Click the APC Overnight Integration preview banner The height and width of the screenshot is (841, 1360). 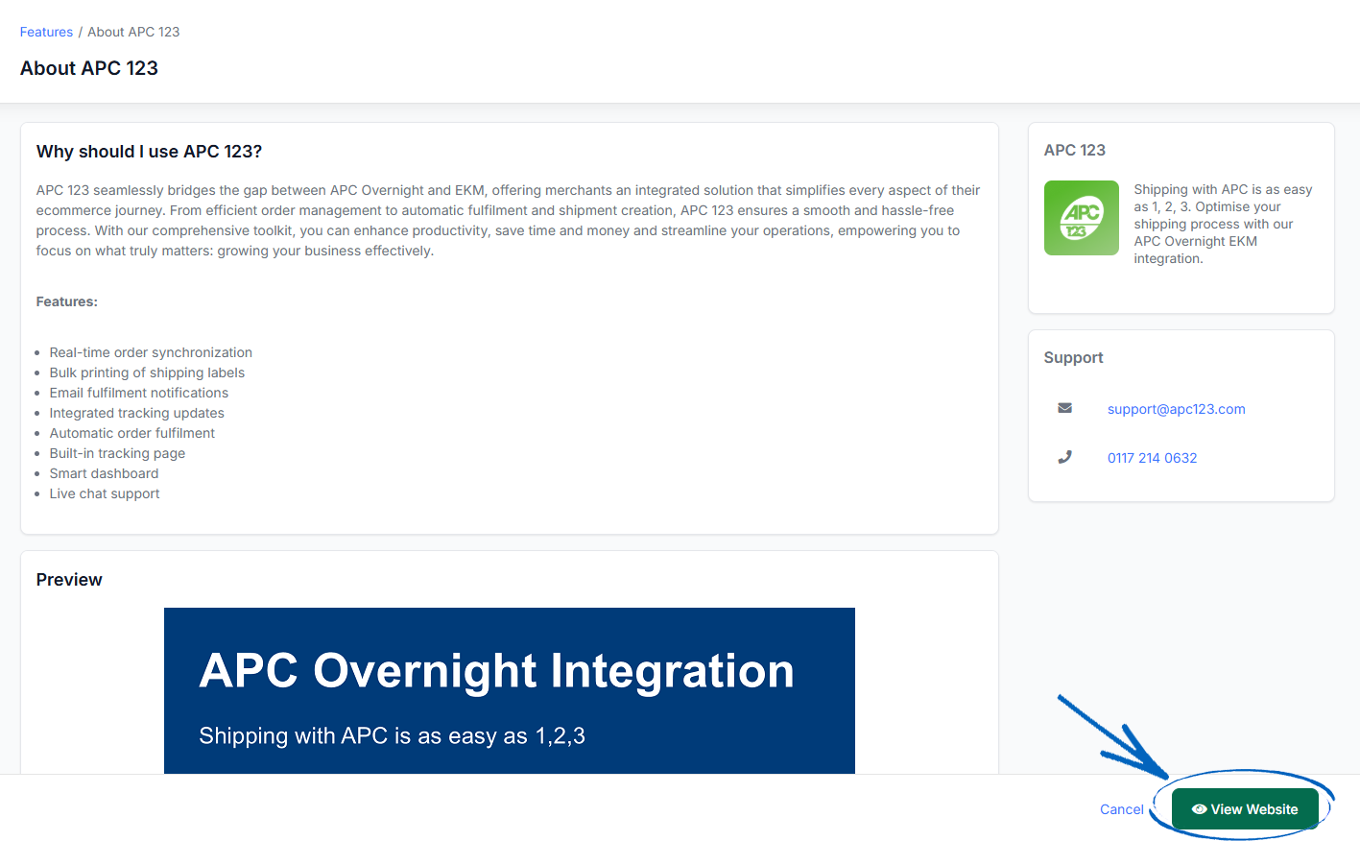510,690
